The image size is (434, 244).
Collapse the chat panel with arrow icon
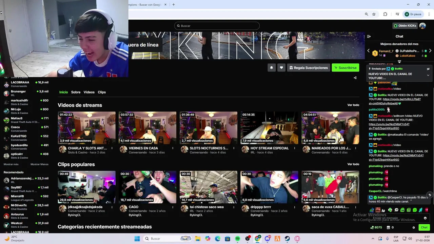click(x=369, y=36)
